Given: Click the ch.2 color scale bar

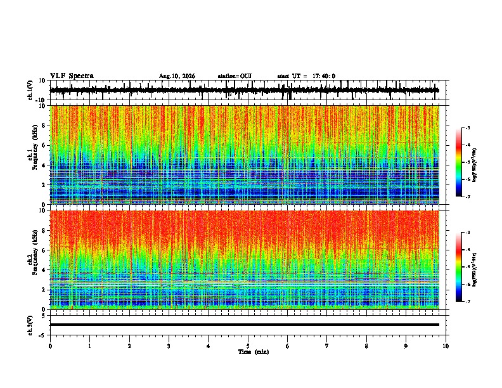Looking at the screenshot, I should tap(459, 267).
